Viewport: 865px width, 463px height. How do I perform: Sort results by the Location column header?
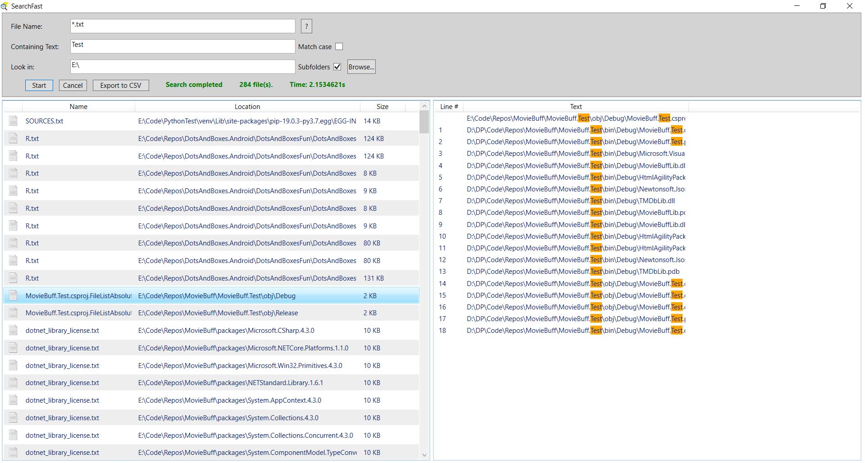point(247,106)
